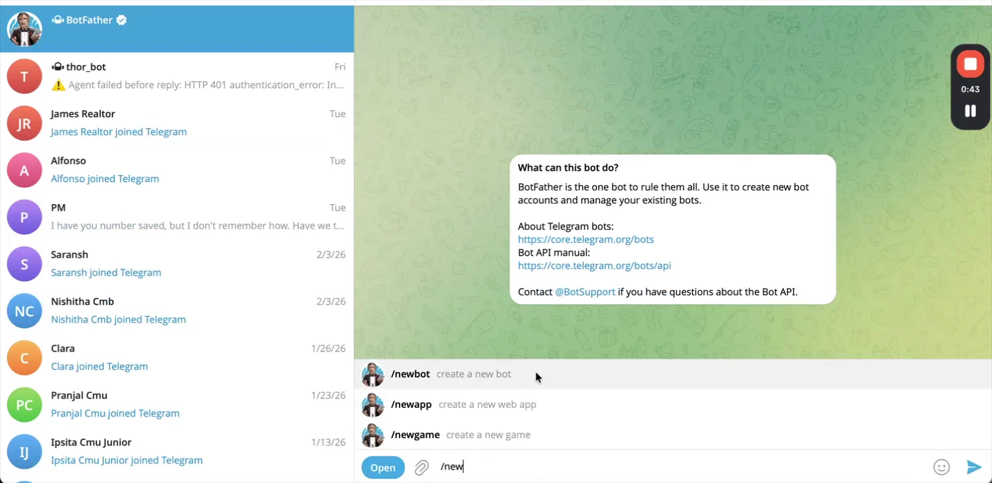Open the Nishitha Cmb chat

click(x=177, y=311)
